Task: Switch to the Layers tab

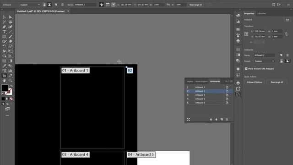Action: (x=190, y=82)
